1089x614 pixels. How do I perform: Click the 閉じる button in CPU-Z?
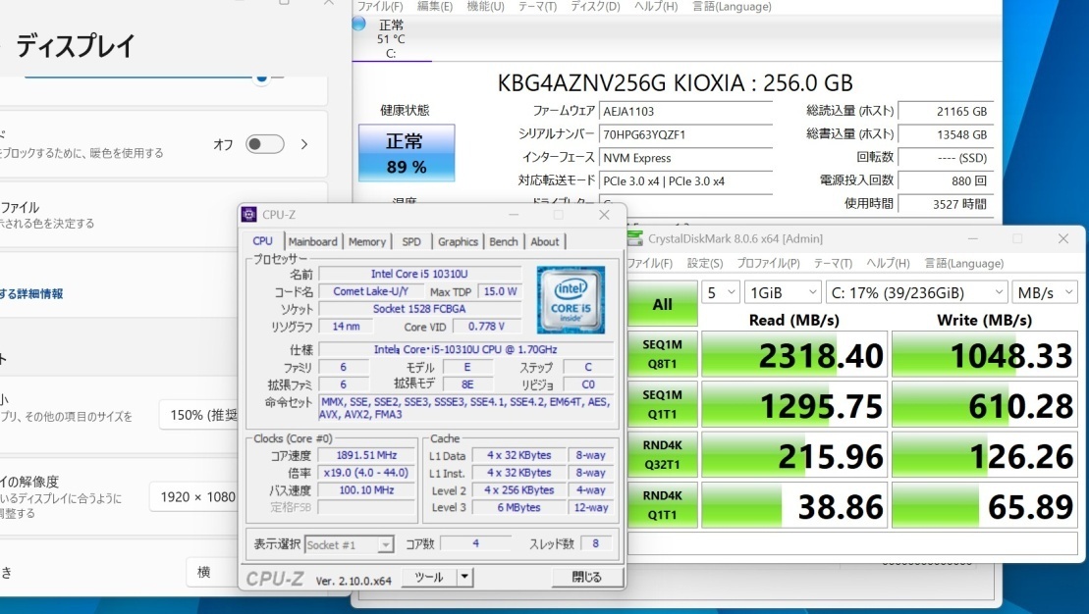(587, 577)
